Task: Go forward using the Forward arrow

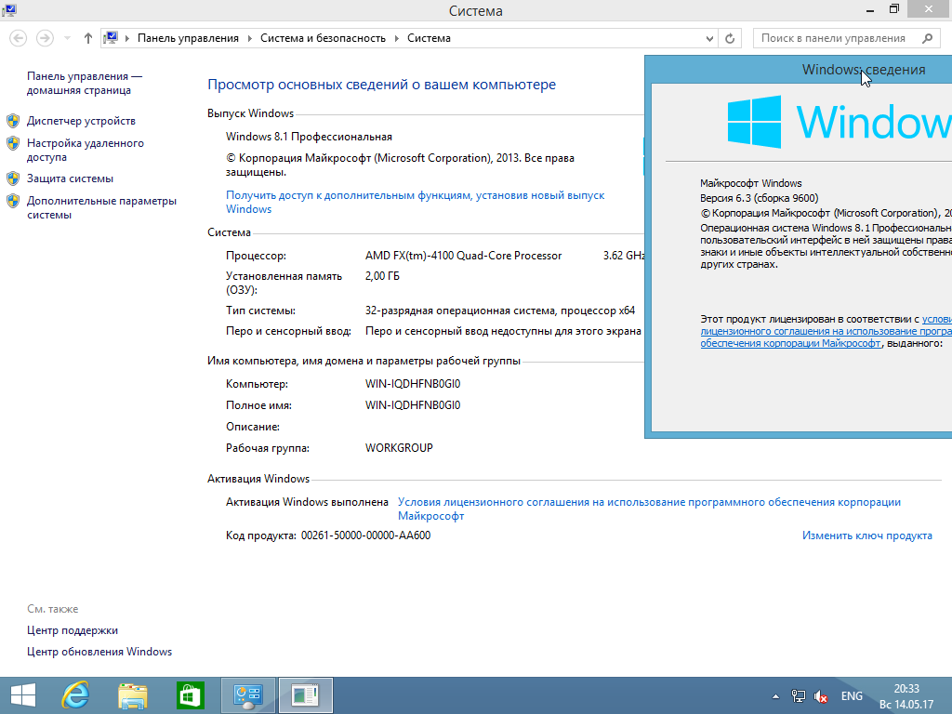Action: [45, 38]
